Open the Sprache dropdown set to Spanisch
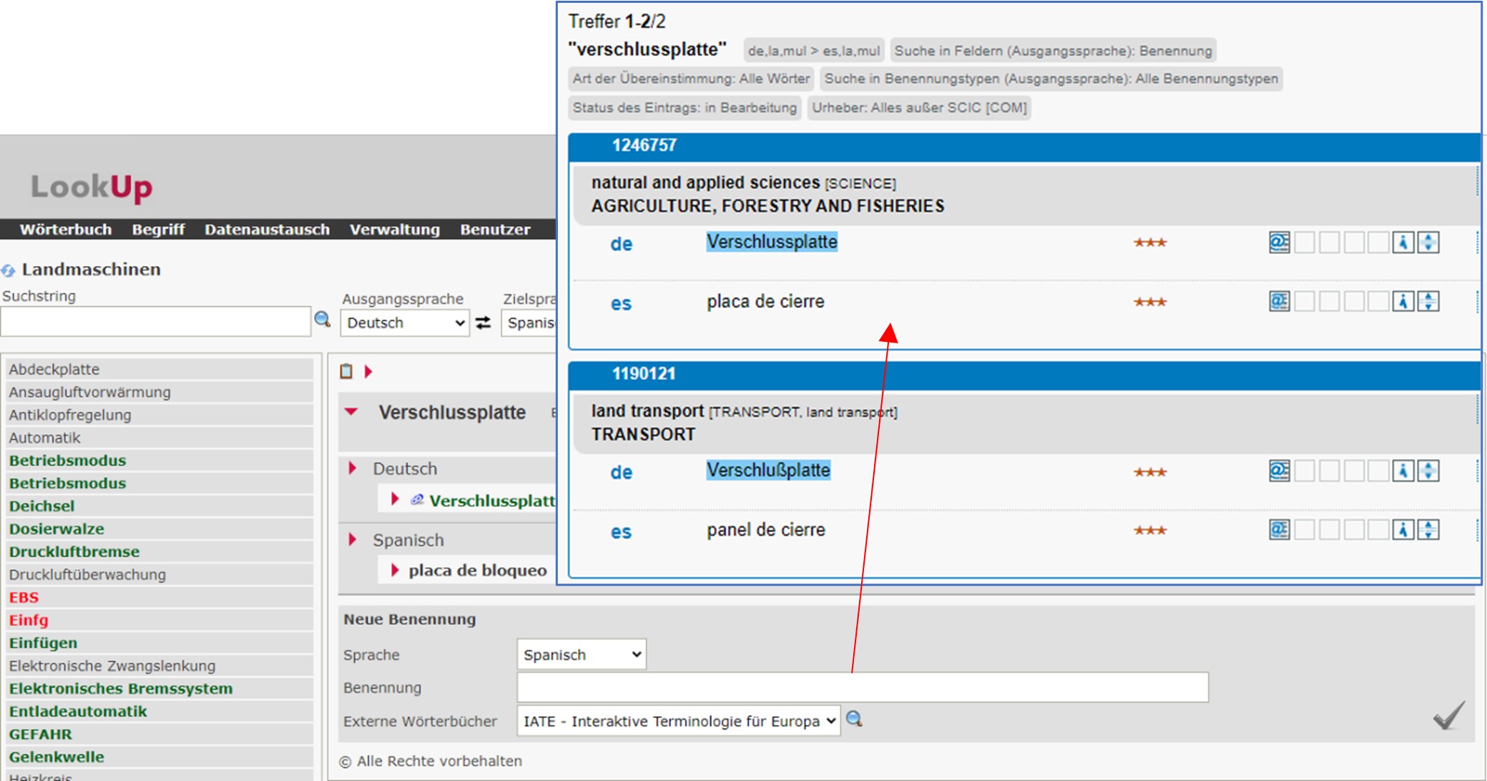Screen dimensions: 1487x781 (581, 654)
